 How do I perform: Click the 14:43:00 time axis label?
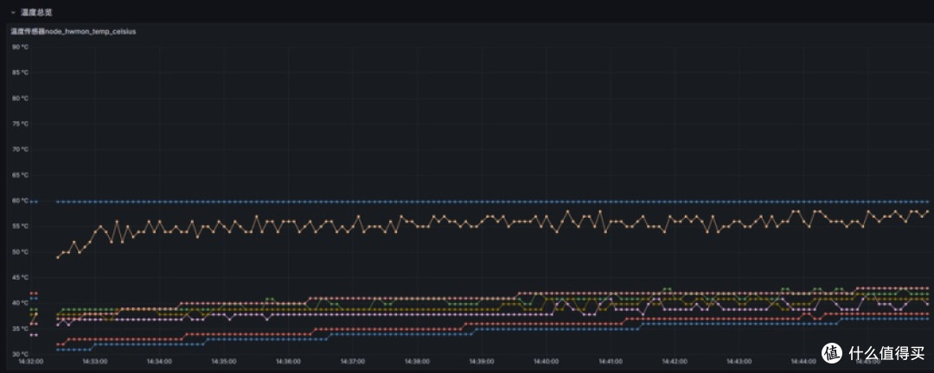click(x=739, y=361)
